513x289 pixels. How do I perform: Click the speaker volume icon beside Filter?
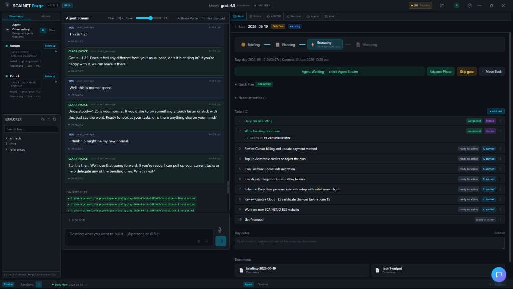pyautogui.click(x=120, y=18)
